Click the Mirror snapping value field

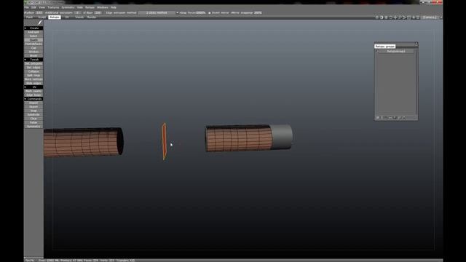point(258,13)
